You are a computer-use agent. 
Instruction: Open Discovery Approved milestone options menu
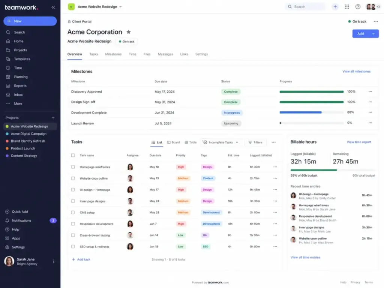click(370, 91)
